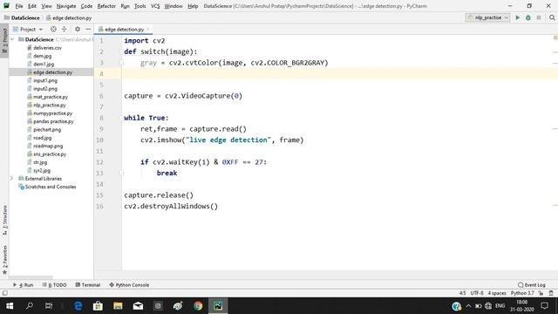Screen dimensions: 558x314
Task: Select sns_practice.py in project tree
Action: pos(50,154)
